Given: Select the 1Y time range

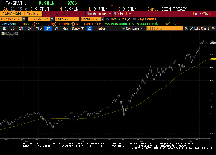Looking at the screenshot, I should (x=48, y=28).
